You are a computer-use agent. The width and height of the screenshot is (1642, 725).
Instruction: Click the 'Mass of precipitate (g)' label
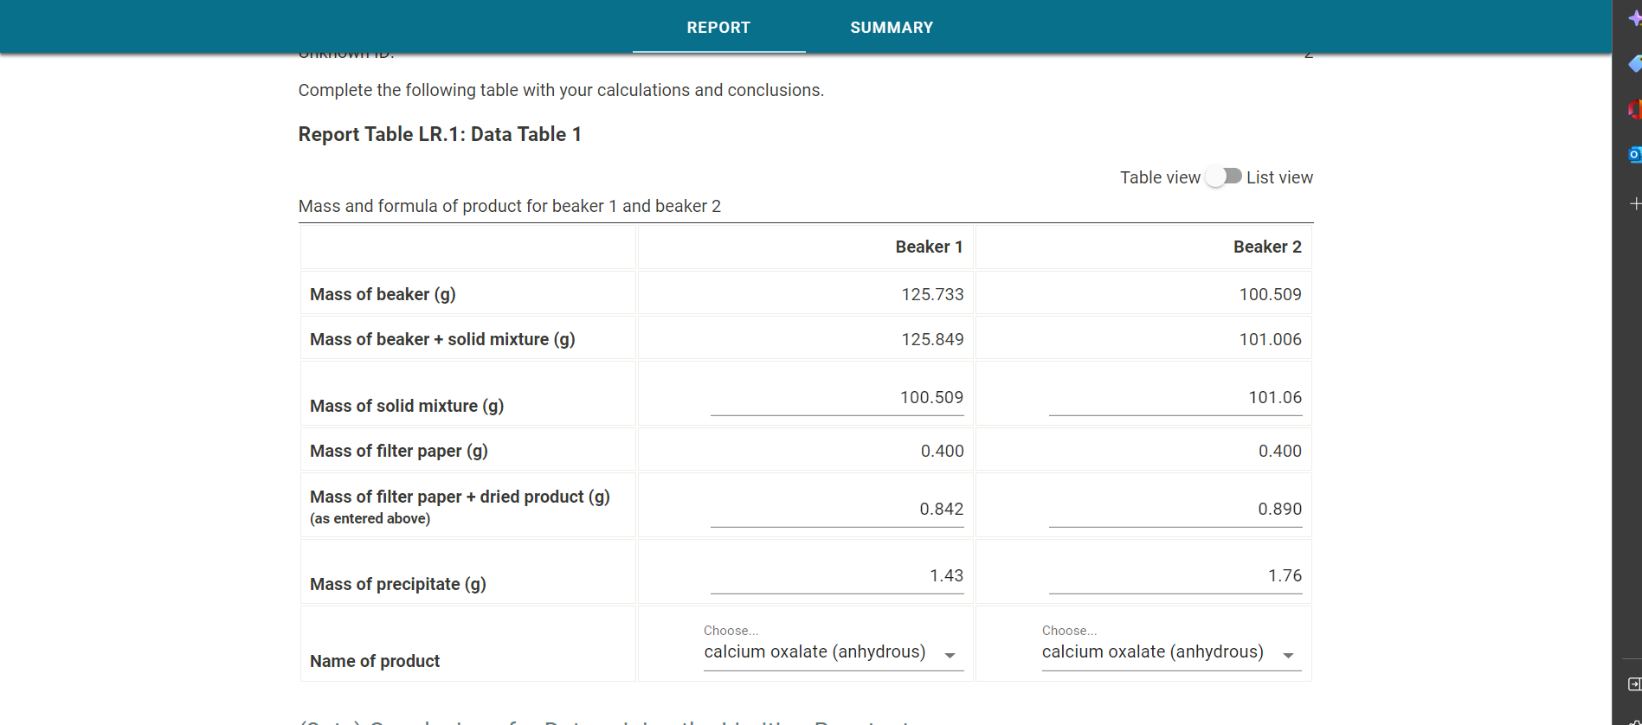(x=398, y=584)
